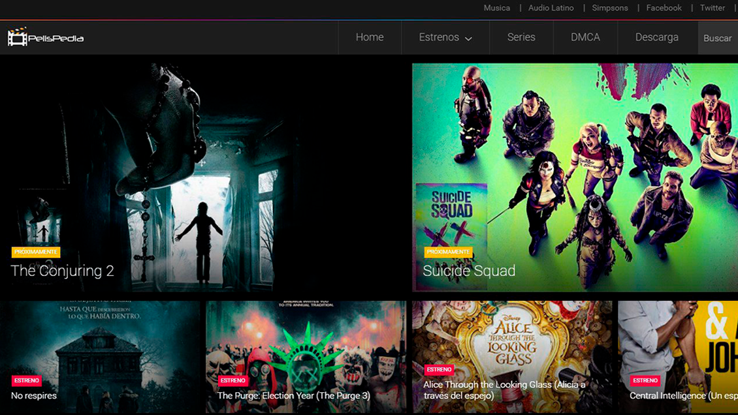Go to the Series section

coord(521,37)
